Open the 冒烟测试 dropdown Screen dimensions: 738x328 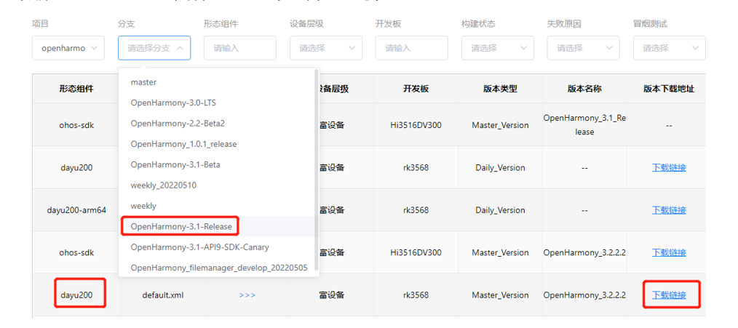click(x=670, y=48)
